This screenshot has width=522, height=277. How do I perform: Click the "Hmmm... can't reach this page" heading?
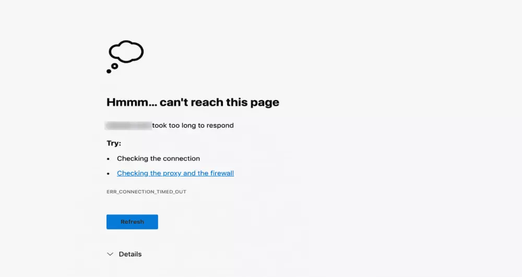[x=193, y=102]
